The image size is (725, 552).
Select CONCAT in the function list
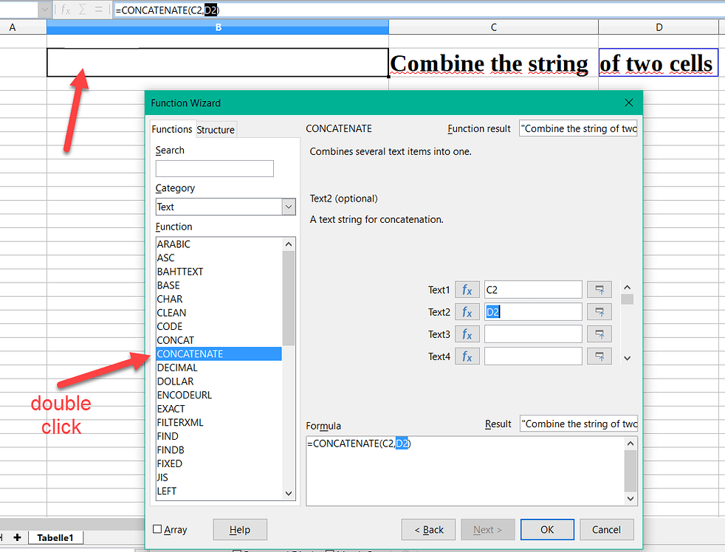[x=175, y=339]
